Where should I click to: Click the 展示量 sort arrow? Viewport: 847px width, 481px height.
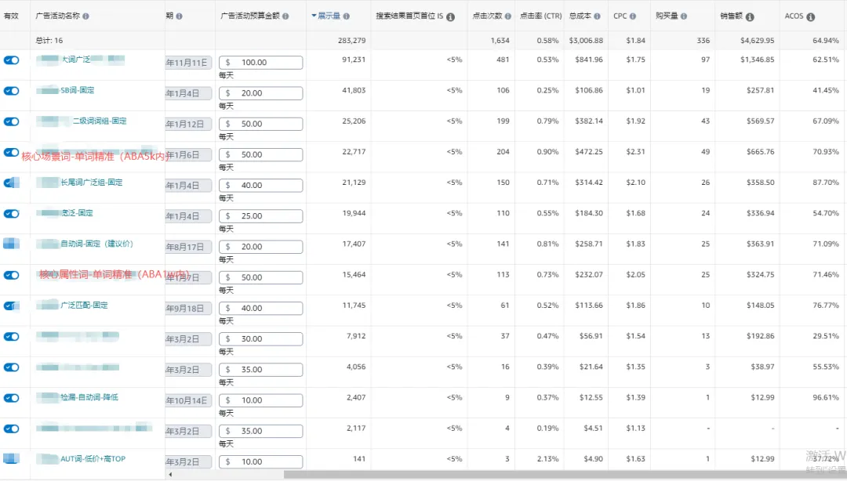[312, 15]
